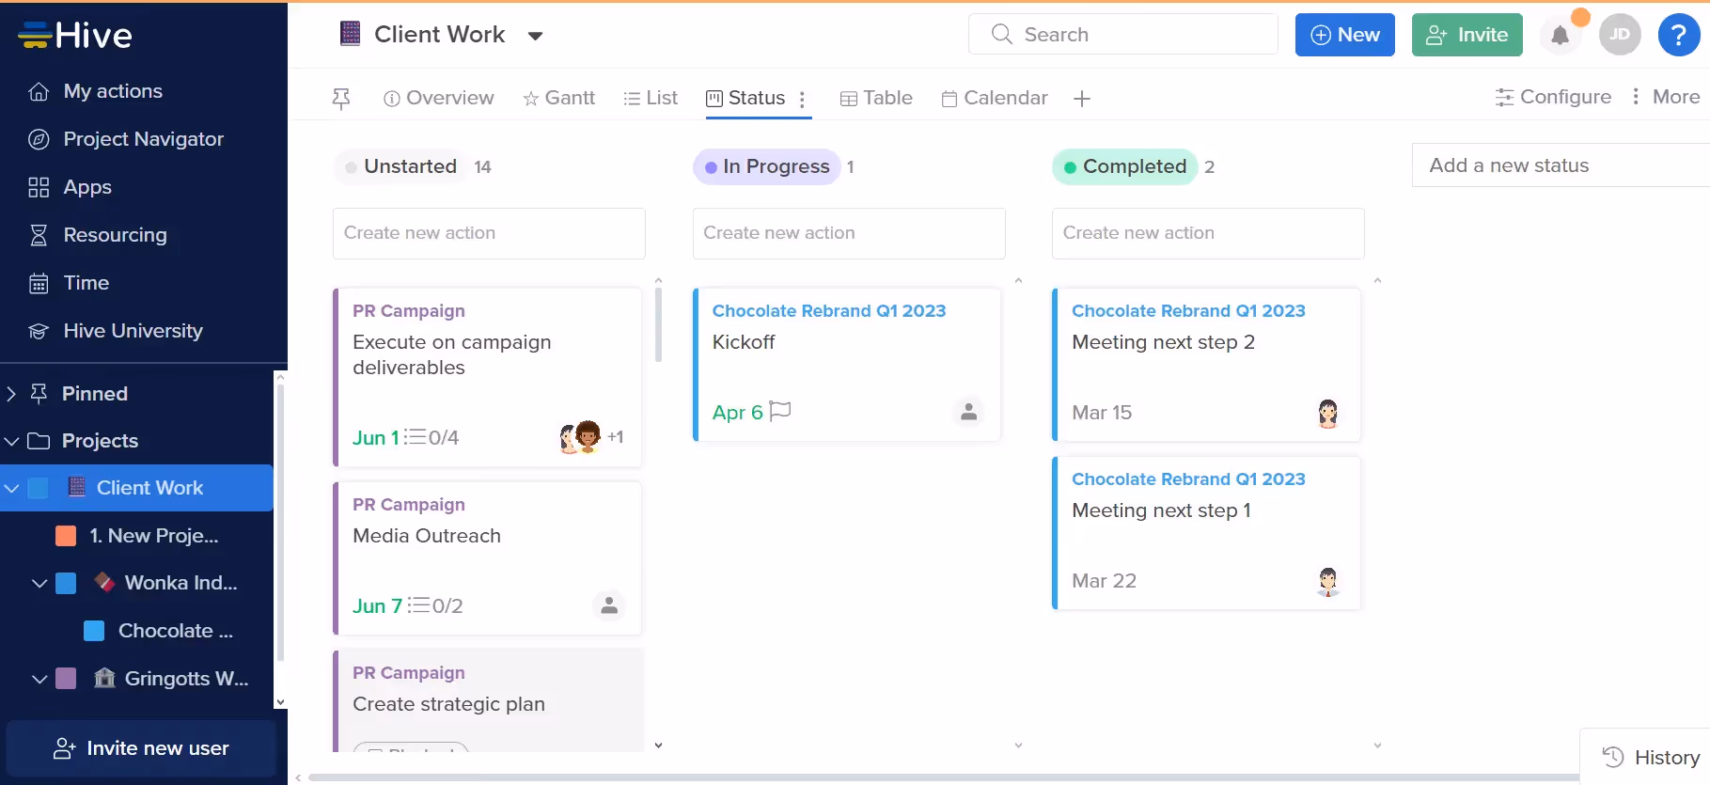
Task: Switch to Table view
Action: click(876, 98)
